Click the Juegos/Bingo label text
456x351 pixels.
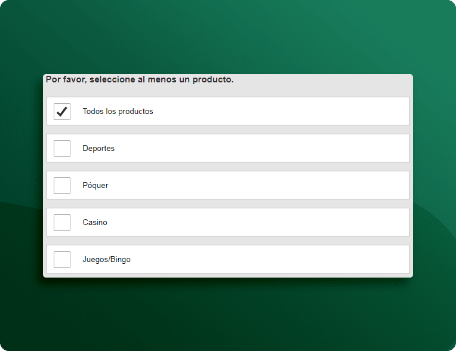106,260
